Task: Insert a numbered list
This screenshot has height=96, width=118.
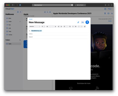Action: (61, 27)
